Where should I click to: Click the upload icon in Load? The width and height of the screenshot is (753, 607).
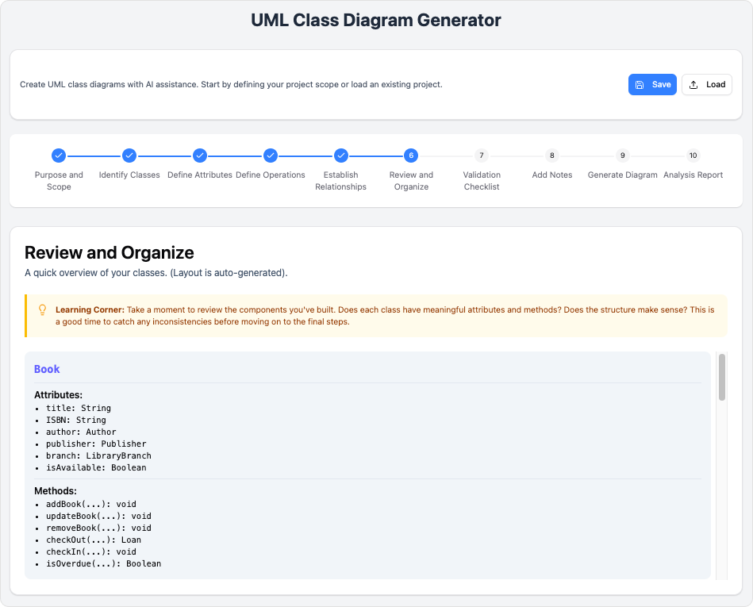click(693, 85)
